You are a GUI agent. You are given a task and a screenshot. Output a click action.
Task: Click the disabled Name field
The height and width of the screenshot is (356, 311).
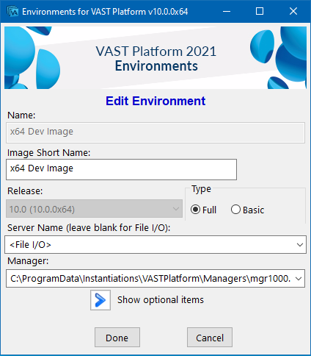(x=155, y=132)
